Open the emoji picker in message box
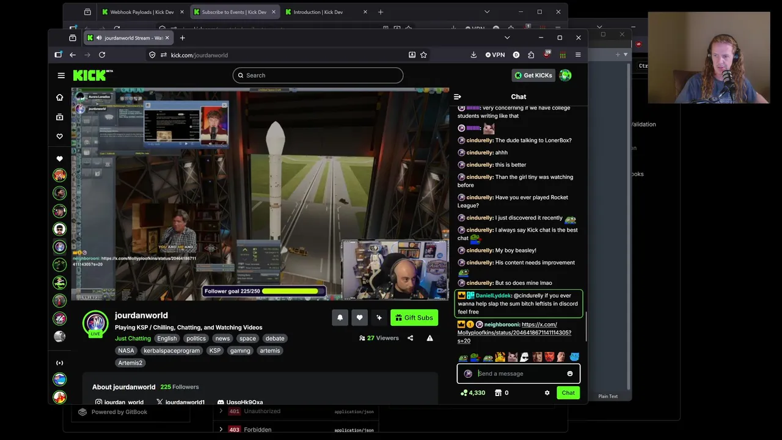Image resolution: width=782 pixels, height=440 pixels. click(x=570, y=373)
